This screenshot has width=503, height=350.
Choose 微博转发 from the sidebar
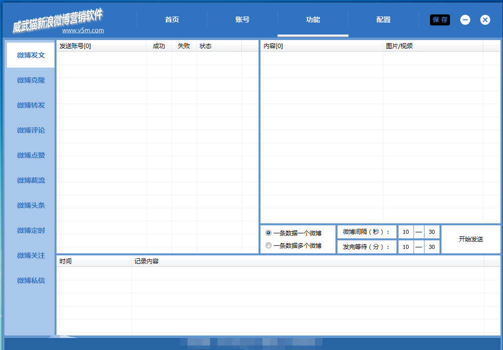click(x=31, y=106)
